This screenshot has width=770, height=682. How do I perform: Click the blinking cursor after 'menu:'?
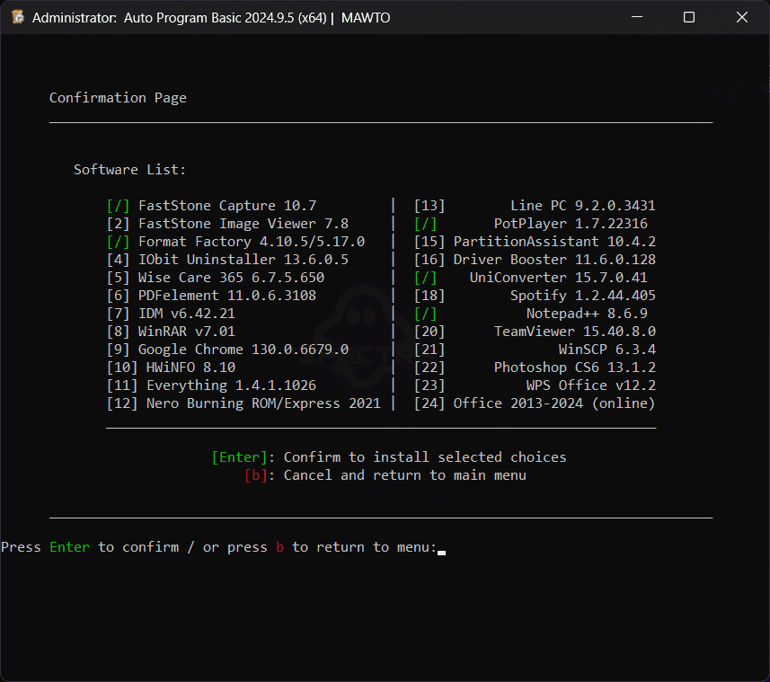[441, 553]
